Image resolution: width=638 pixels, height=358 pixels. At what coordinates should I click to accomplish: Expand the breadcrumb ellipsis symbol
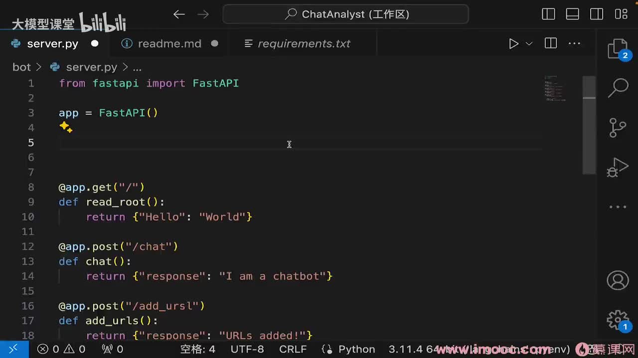[137, 67]
